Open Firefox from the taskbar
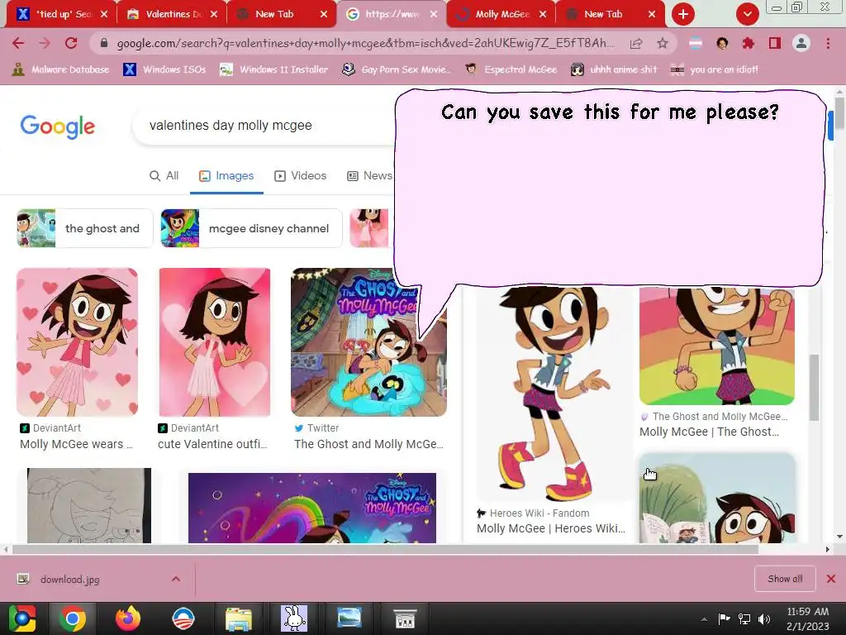 coord(128,618)
